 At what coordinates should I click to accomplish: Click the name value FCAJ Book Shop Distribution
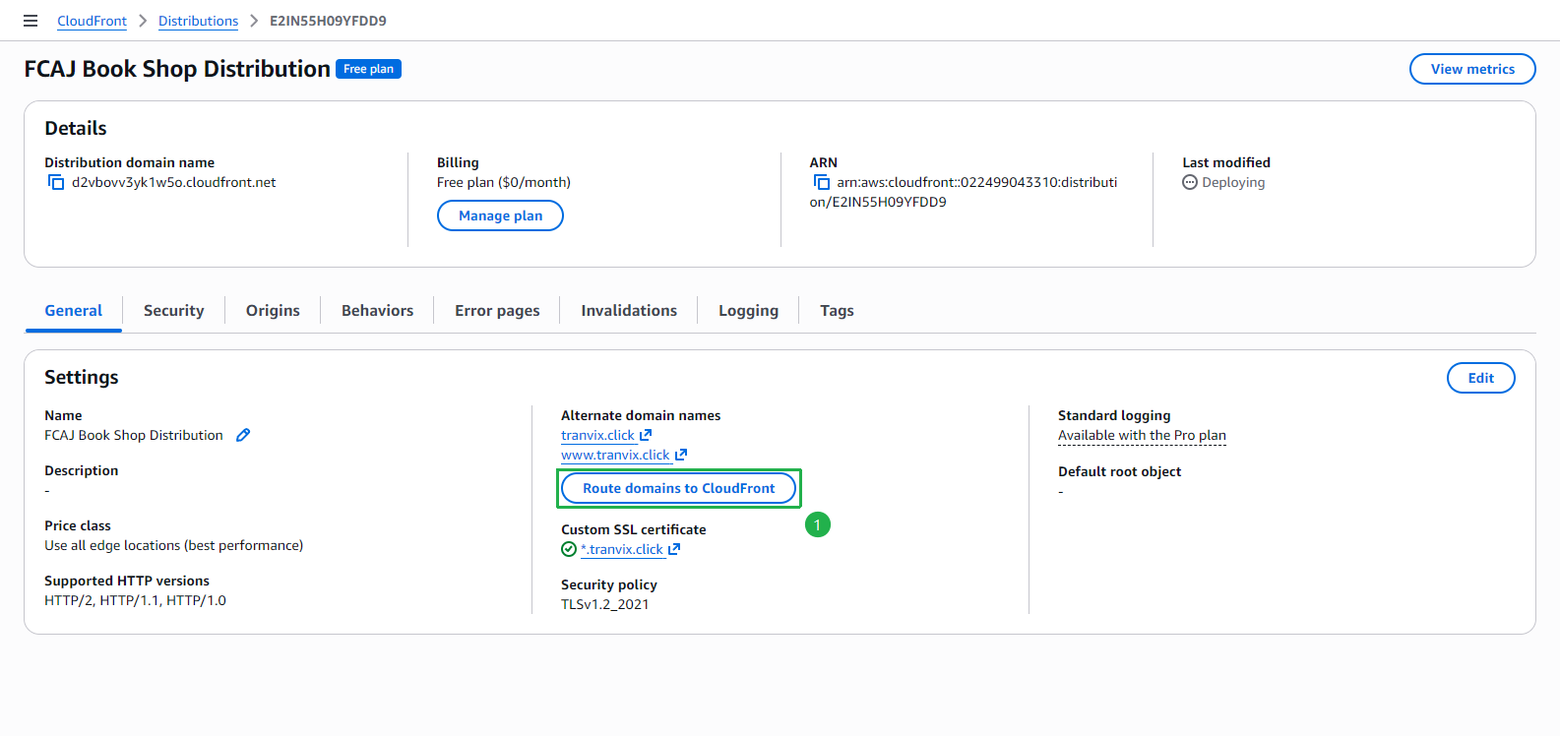134,435
